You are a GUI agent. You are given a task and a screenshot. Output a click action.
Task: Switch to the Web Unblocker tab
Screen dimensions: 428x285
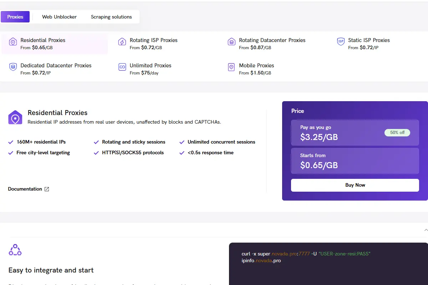pos(59,17)
